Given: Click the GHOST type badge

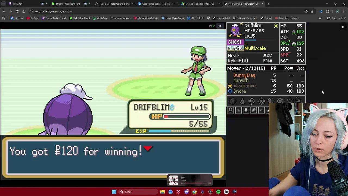Looking at the screenshot, I should (235, 42).
